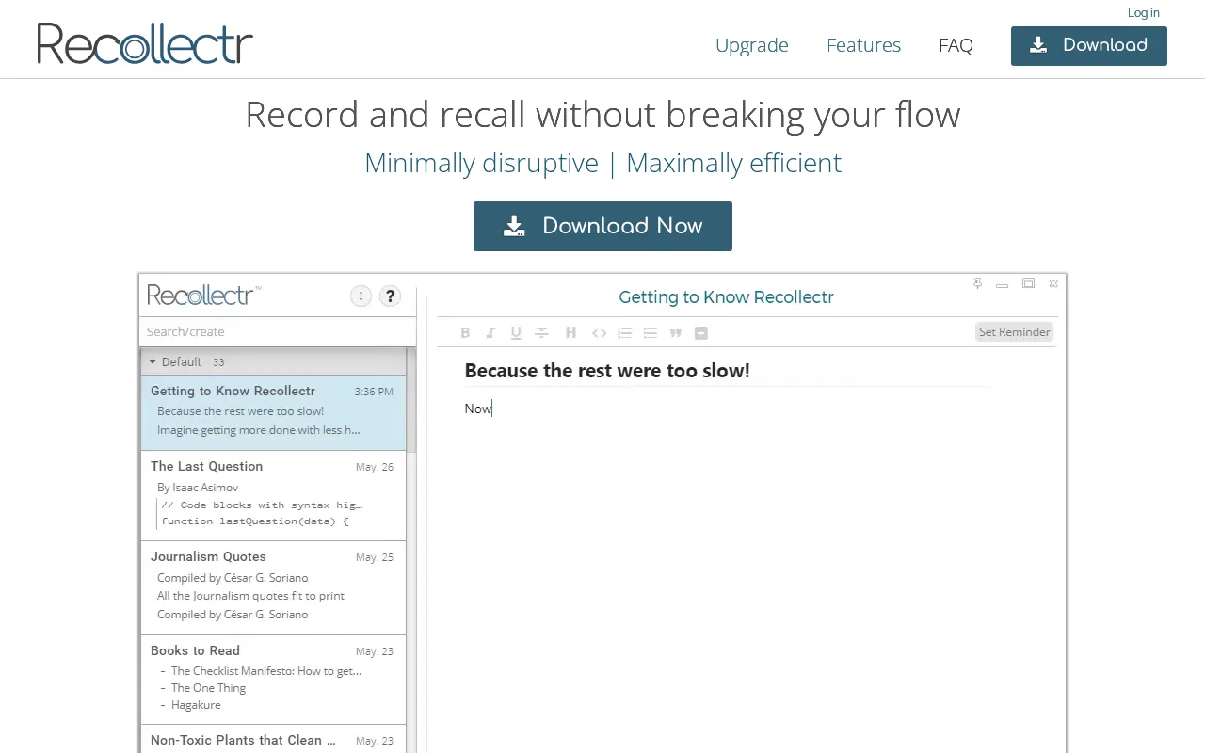Close the Recollectr app window
The image size is (1205, 753).
1053,283
